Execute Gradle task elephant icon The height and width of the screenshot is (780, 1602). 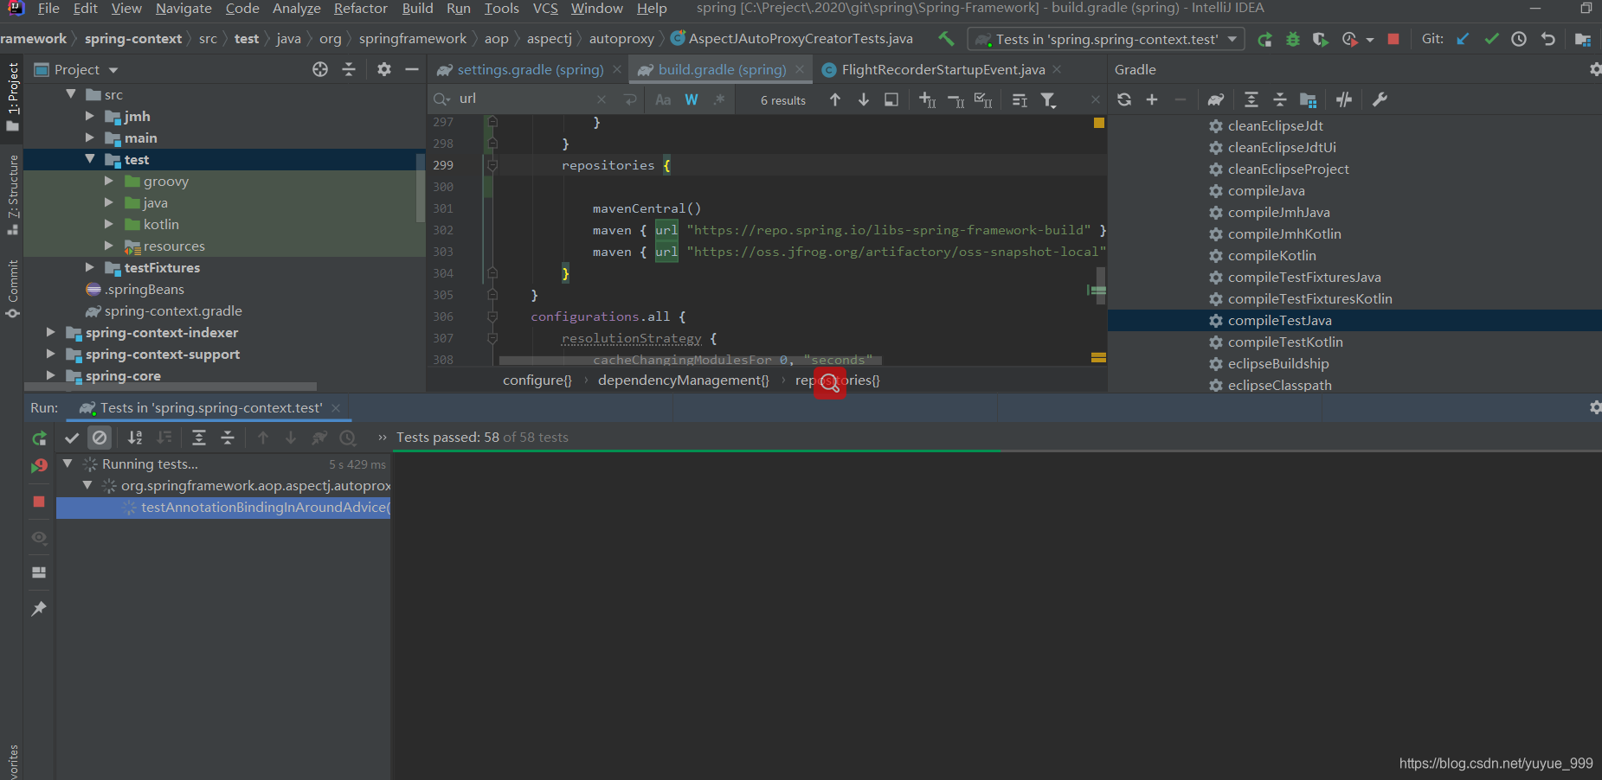pos(1216,99)
